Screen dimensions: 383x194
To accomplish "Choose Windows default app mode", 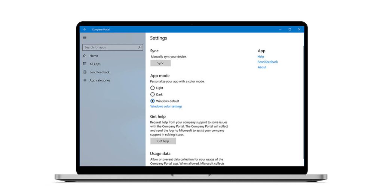I will pos(153,101).
